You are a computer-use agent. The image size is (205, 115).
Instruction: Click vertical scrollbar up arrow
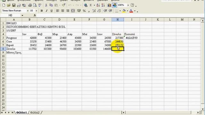(x=202, y=20)
